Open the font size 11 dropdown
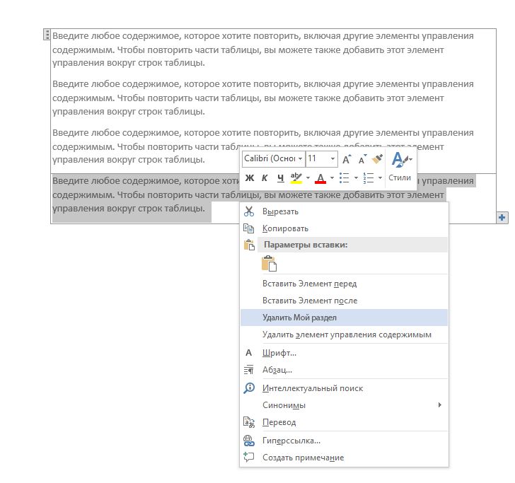This screenshot has height=483, width=515. tap(332, 158)
